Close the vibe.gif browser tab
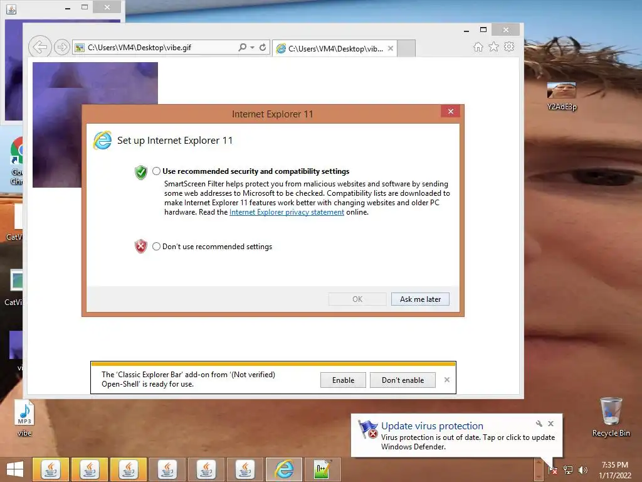 pos(391,48)
